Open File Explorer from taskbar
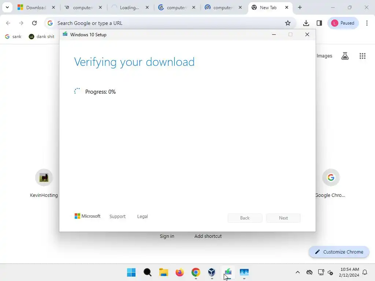This screenshot has width=375, height=281. 164,272
